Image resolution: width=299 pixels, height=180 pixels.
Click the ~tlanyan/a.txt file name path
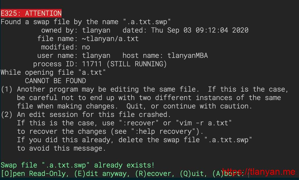[x=110, y=39]
